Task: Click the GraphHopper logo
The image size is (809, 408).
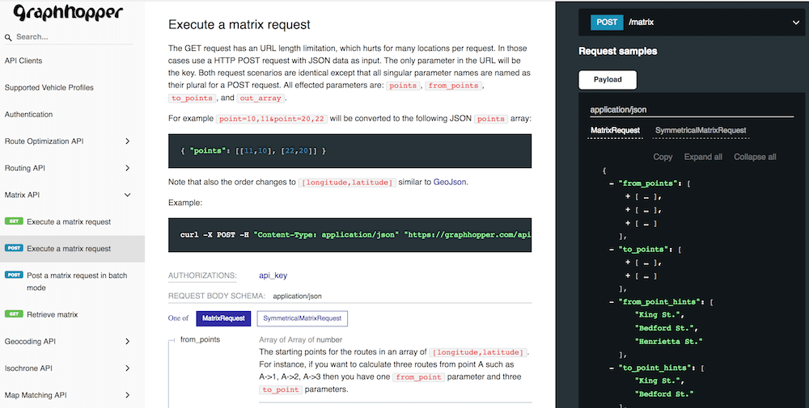Action: click(68, 13)
